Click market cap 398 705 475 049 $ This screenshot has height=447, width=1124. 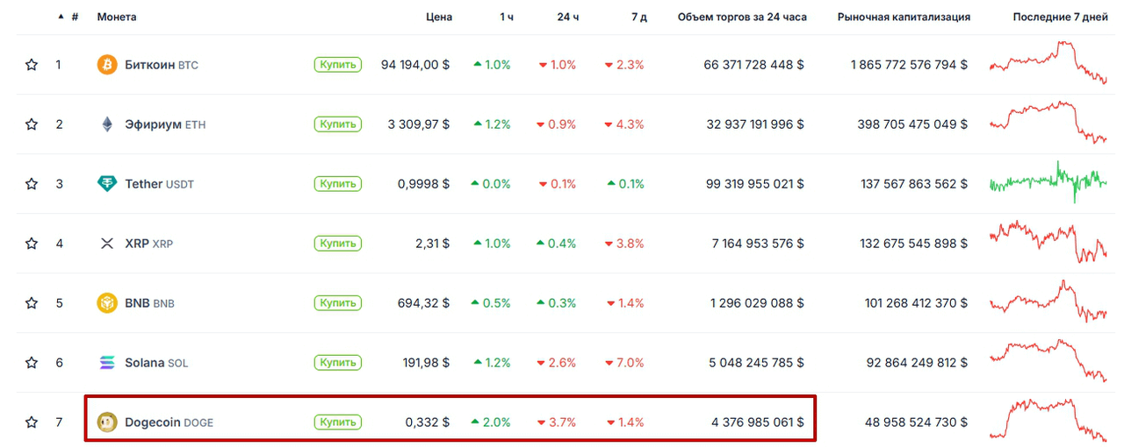(x=913, y=124)
